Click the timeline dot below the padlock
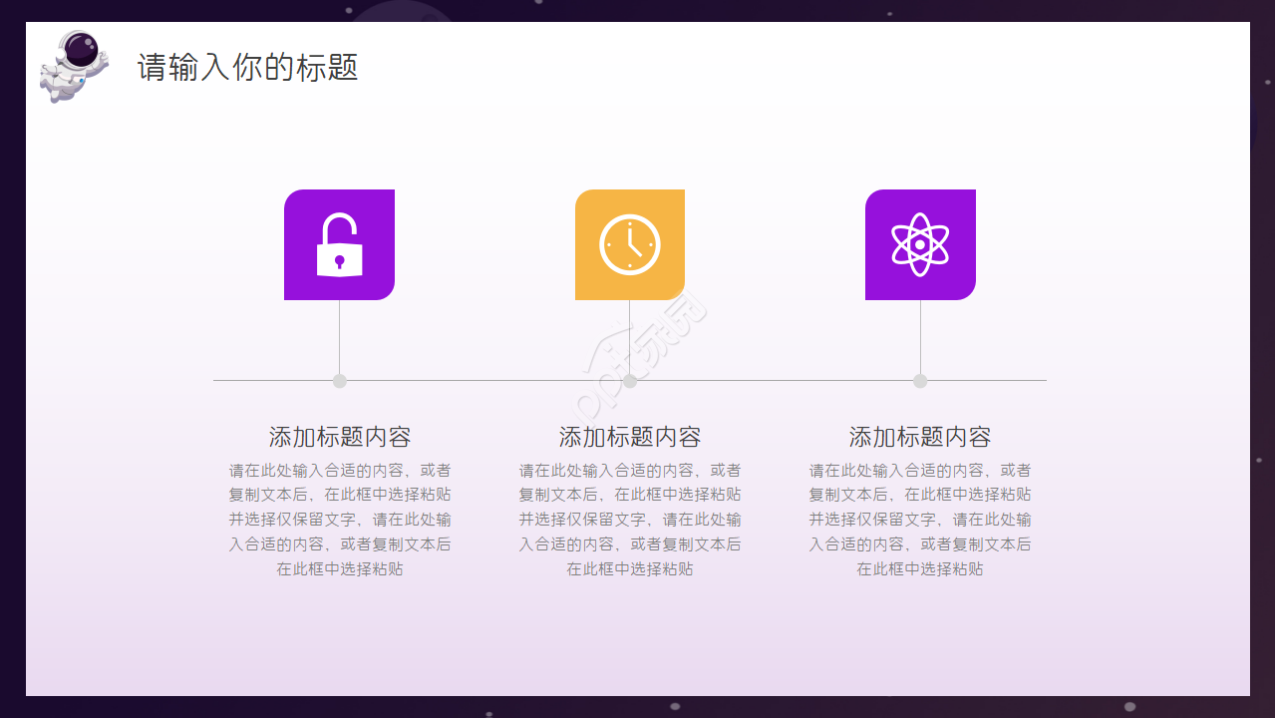 click(340, 381)
